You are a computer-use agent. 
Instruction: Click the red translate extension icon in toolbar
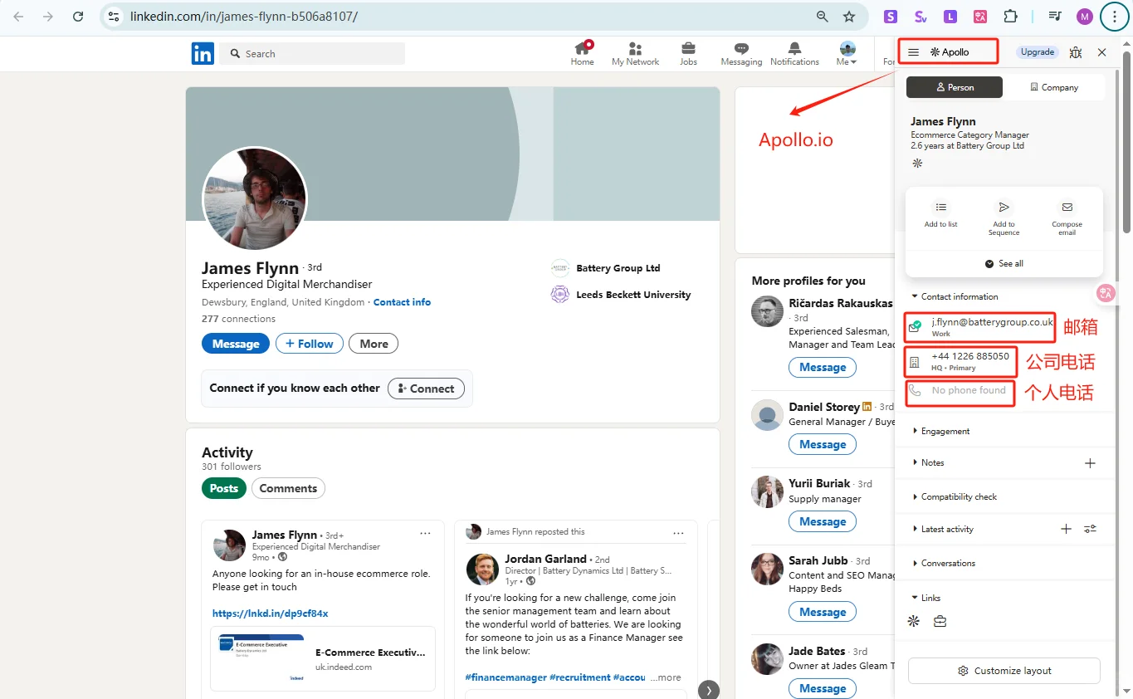980,17
